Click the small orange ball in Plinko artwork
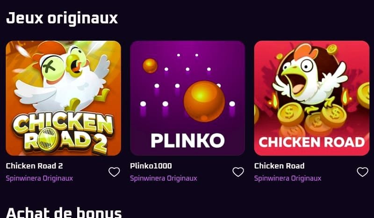The image size is (374, 218). (150, 65)
